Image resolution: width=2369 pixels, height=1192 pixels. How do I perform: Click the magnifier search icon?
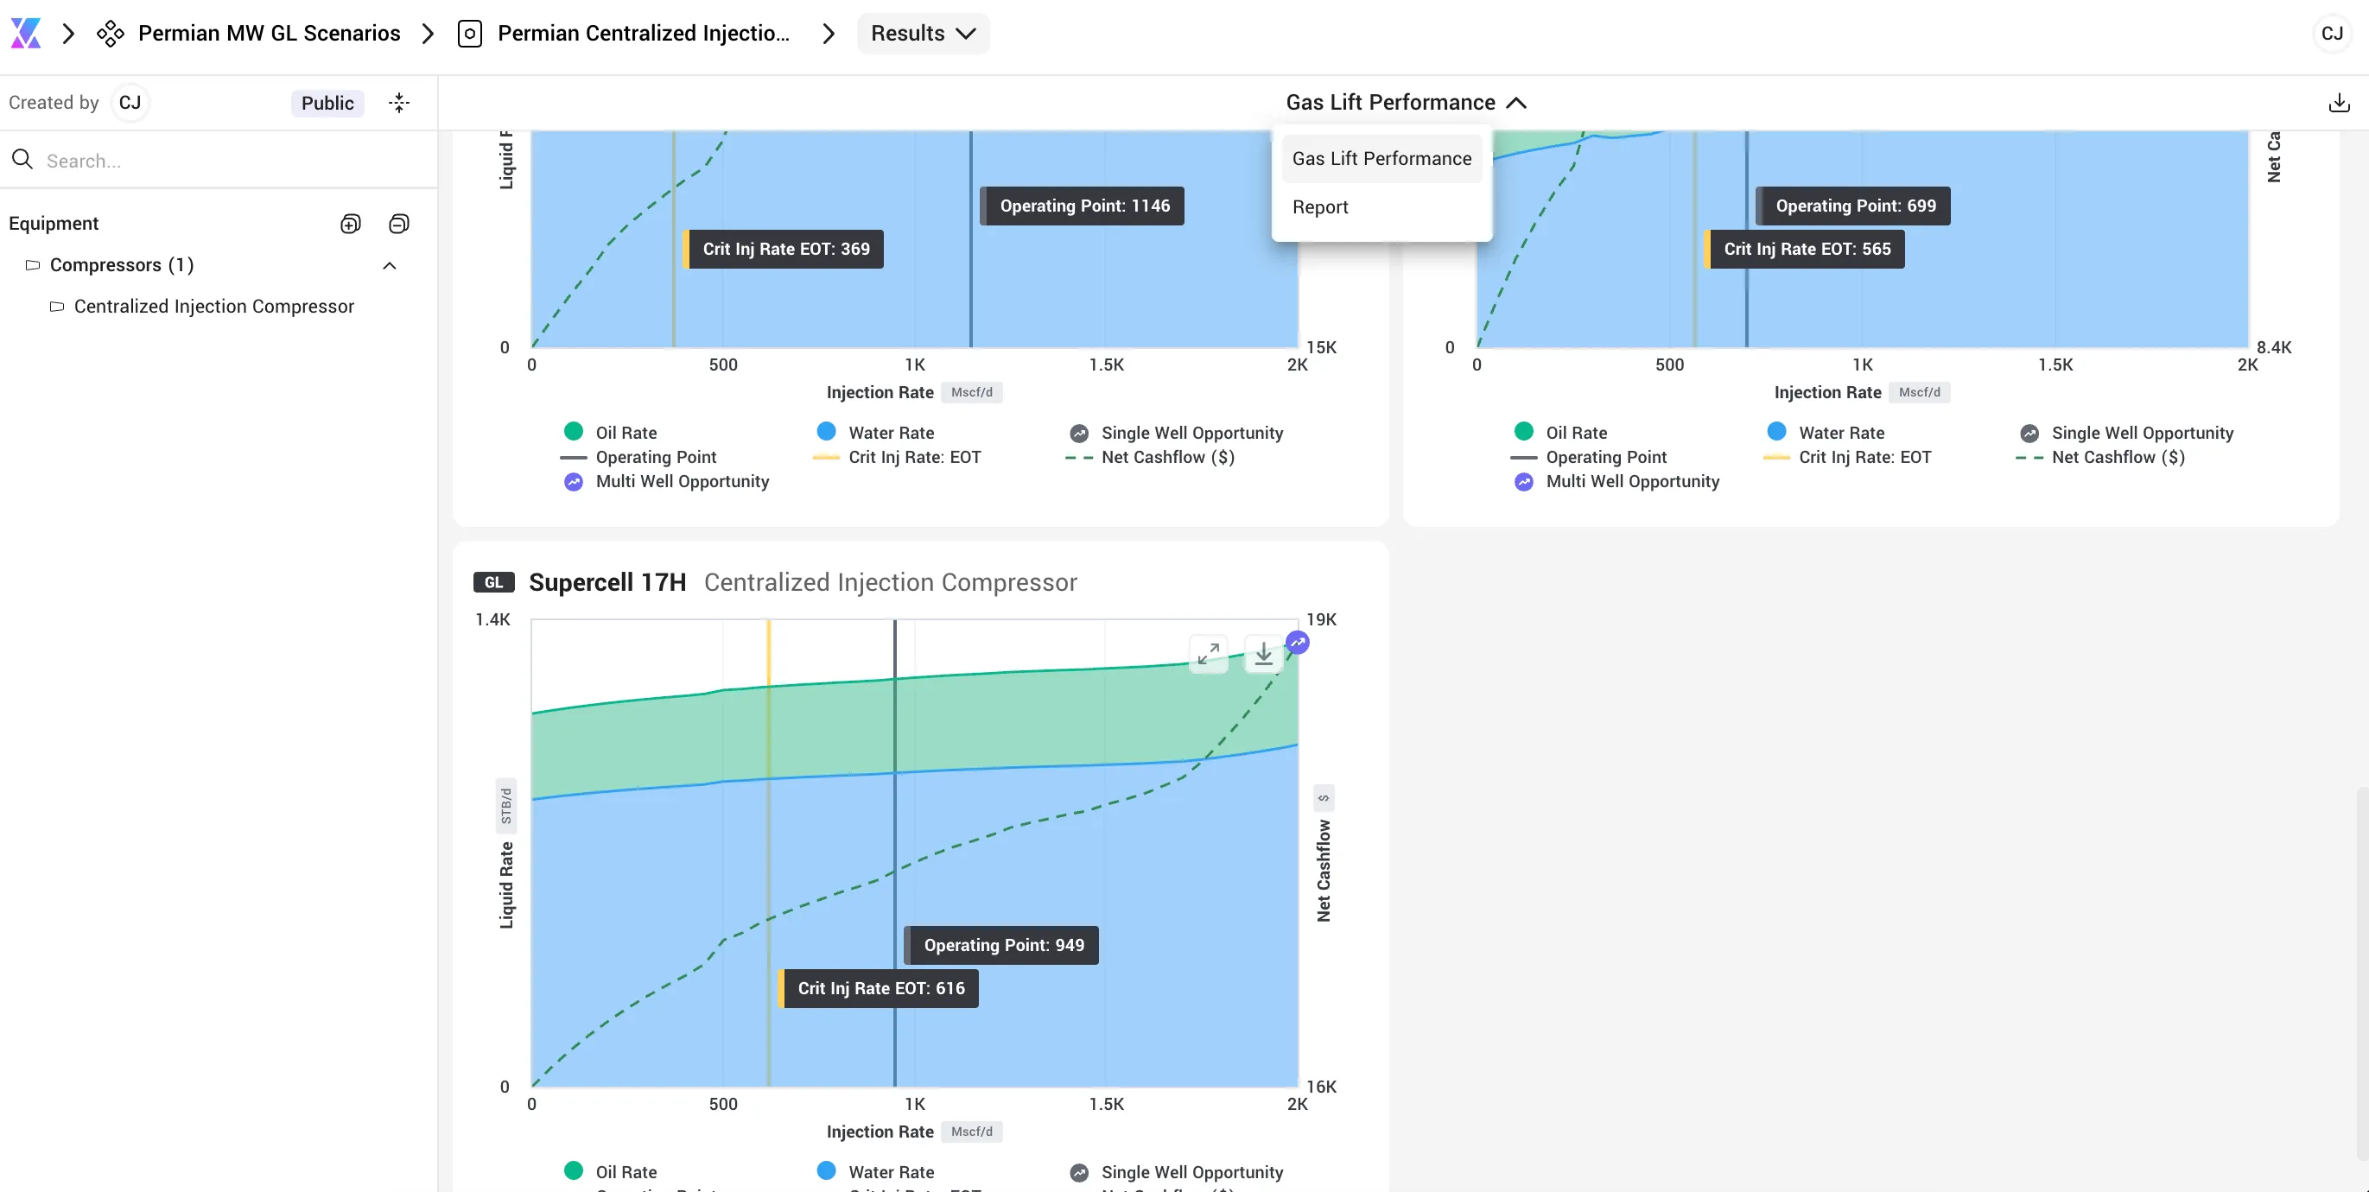[x=22, y=160]
